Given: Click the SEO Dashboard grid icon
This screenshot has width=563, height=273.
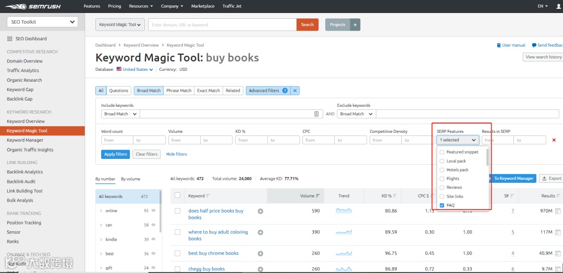Looking at the screenshot, I should coord(10,39).
